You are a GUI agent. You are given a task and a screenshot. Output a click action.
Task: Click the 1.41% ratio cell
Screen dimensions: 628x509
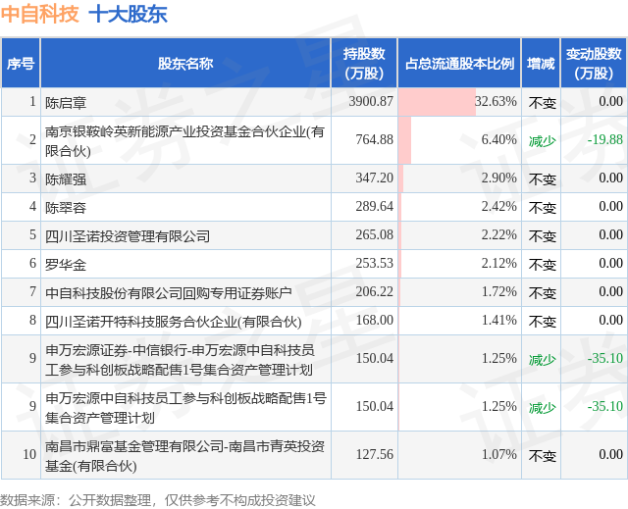(459, 321)
